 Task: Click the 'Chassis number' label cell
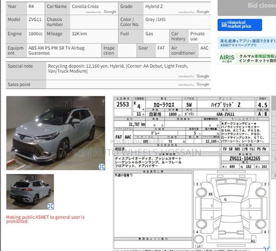(57, 22)
